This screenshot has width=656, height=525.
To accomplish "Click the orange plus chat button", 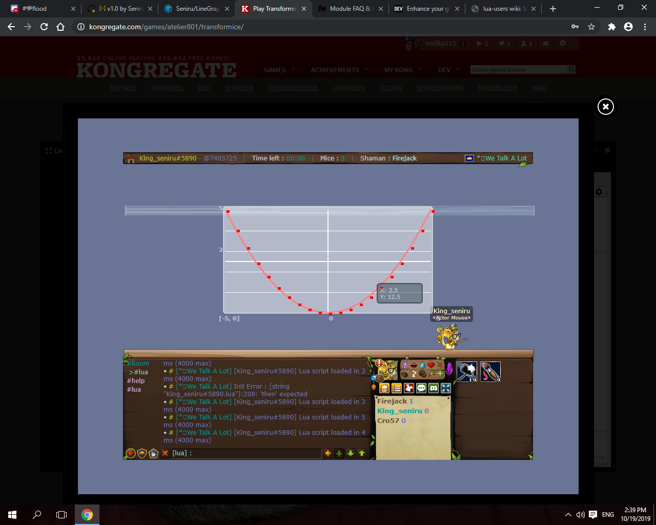I will click(328, 453).
